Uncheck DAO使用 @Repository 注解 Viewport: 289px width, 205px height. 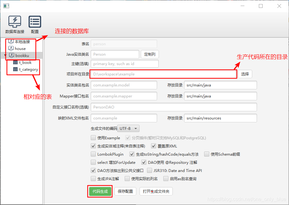pos(144,162)
